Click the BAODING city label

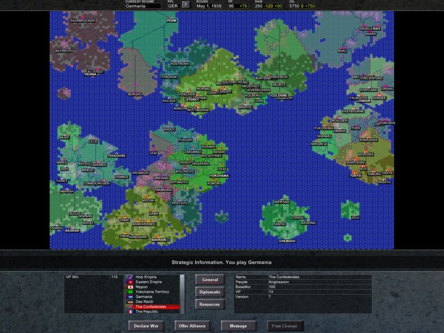[308, 223]
